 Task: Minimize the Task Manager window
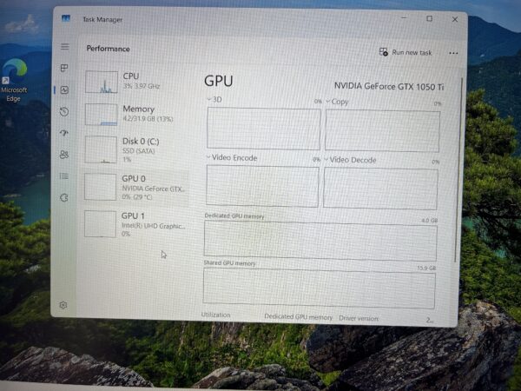(x=404, y=18)
